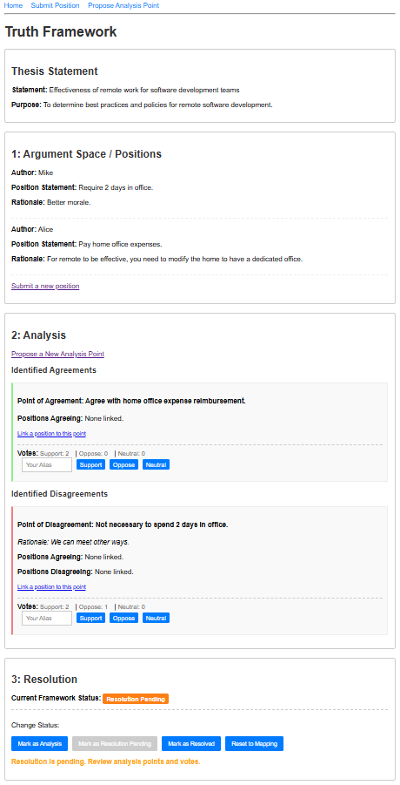400x785 pixels.
Task: Link a position to the disagreement point
Action: point(51,586)
